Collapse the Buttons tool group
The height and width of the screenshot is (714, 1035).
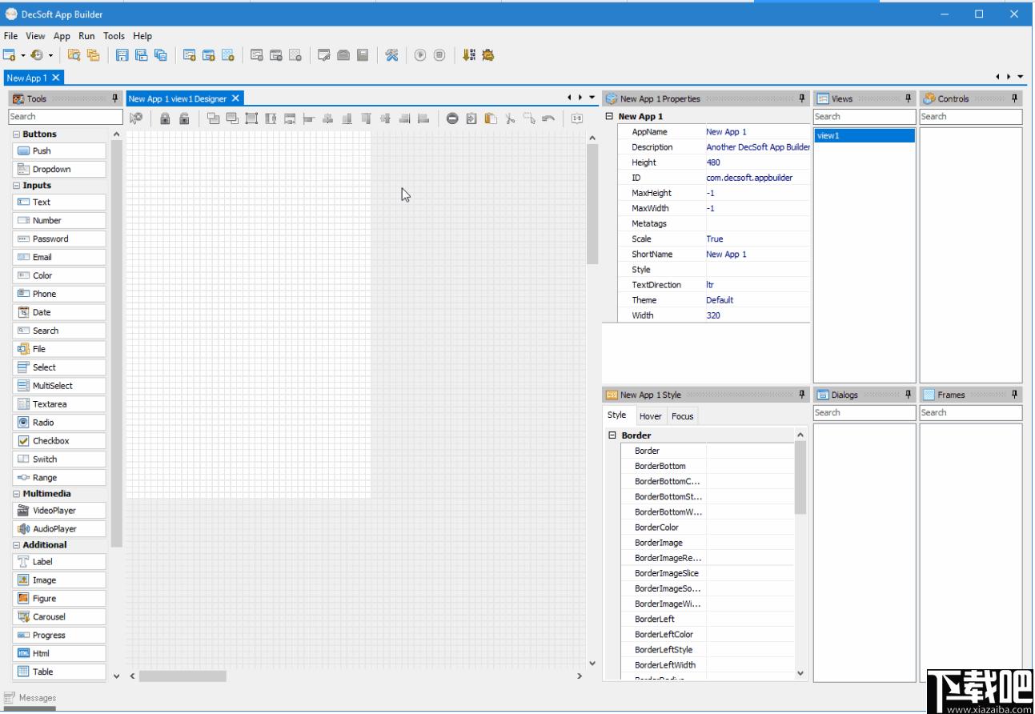click(x=17, y=134)
